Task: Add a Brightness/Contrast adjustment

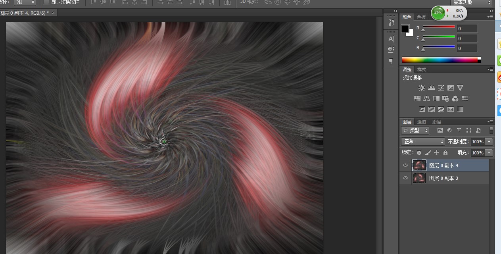Action: 421,88
